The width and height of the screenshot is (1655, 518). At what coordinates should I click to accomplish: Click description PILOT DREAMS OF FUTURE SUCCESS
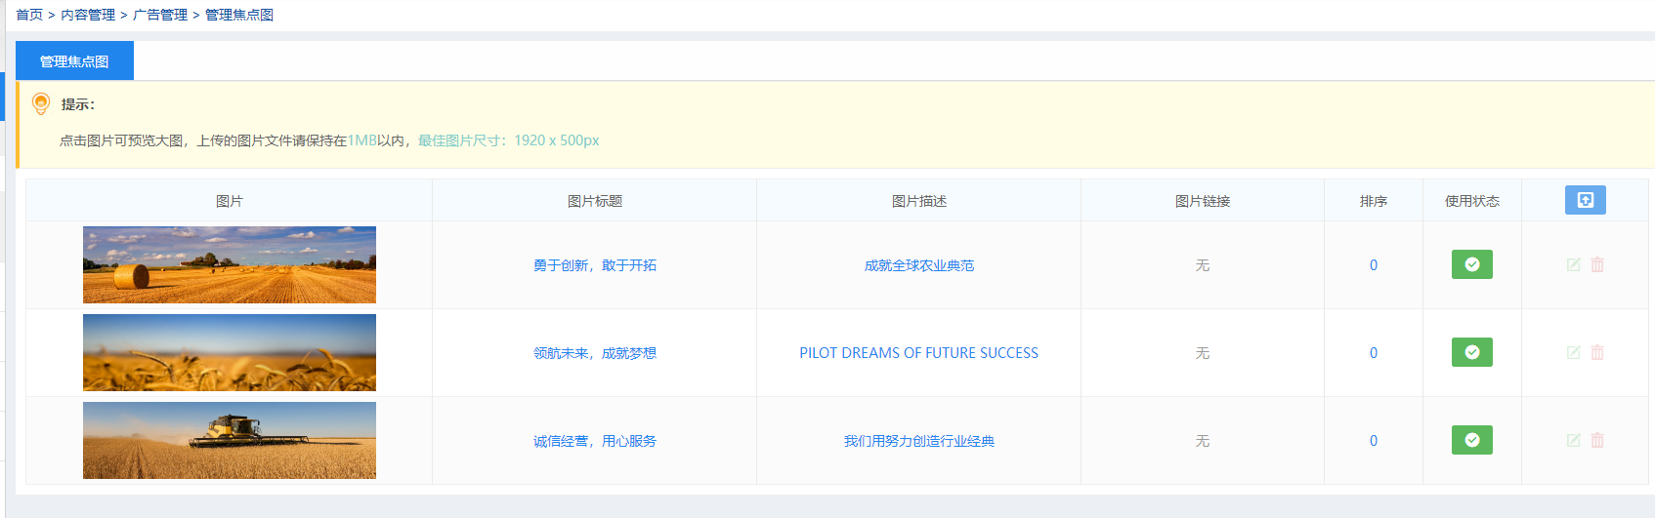pyautogui.click(x=918, y=353)
